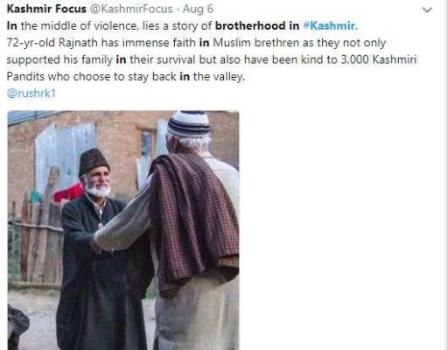Screen dimensions: 447x350
Task: Click the dark karakul cap in the photo
Action: 94,161
